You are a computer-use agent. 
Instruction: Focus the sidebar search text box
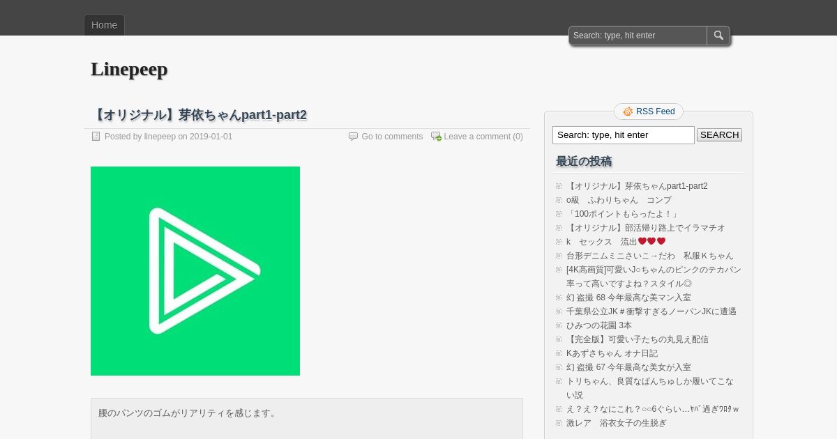click(x=624, y=135)
